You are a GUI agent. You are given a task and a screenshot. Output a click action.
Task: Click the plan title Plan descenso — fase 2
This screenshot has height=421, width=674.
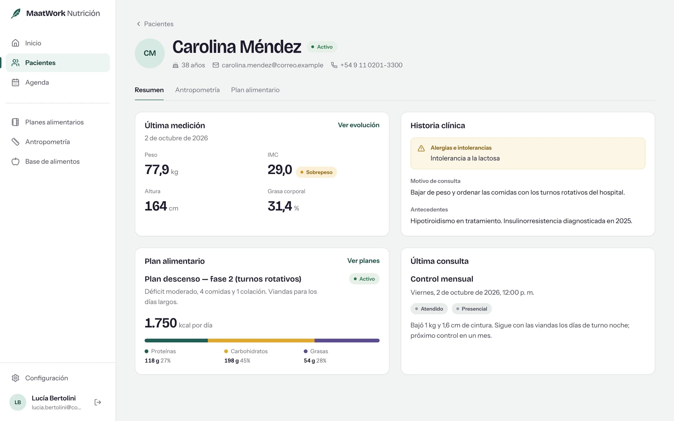click(x=223, y=279)
